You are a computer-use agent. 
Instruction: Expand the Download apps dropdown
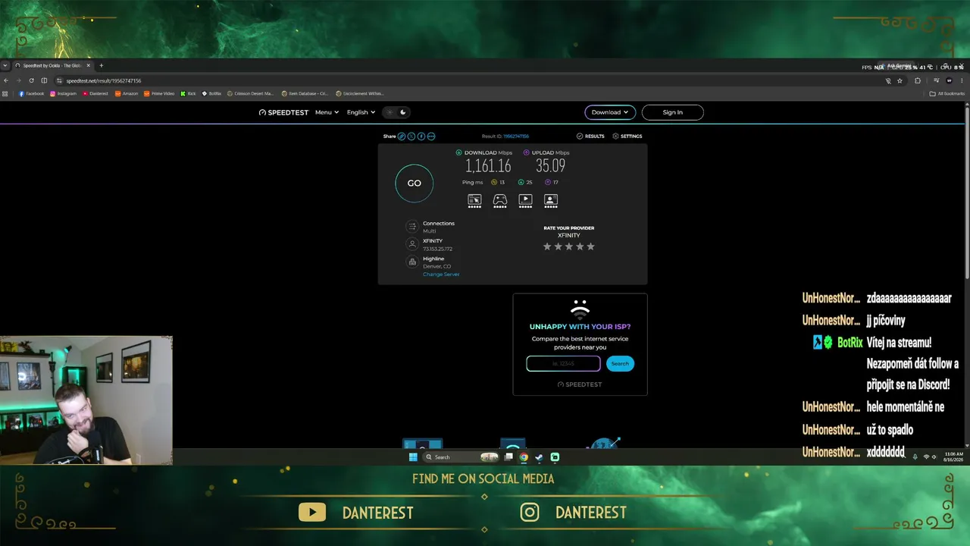[610, 112]
